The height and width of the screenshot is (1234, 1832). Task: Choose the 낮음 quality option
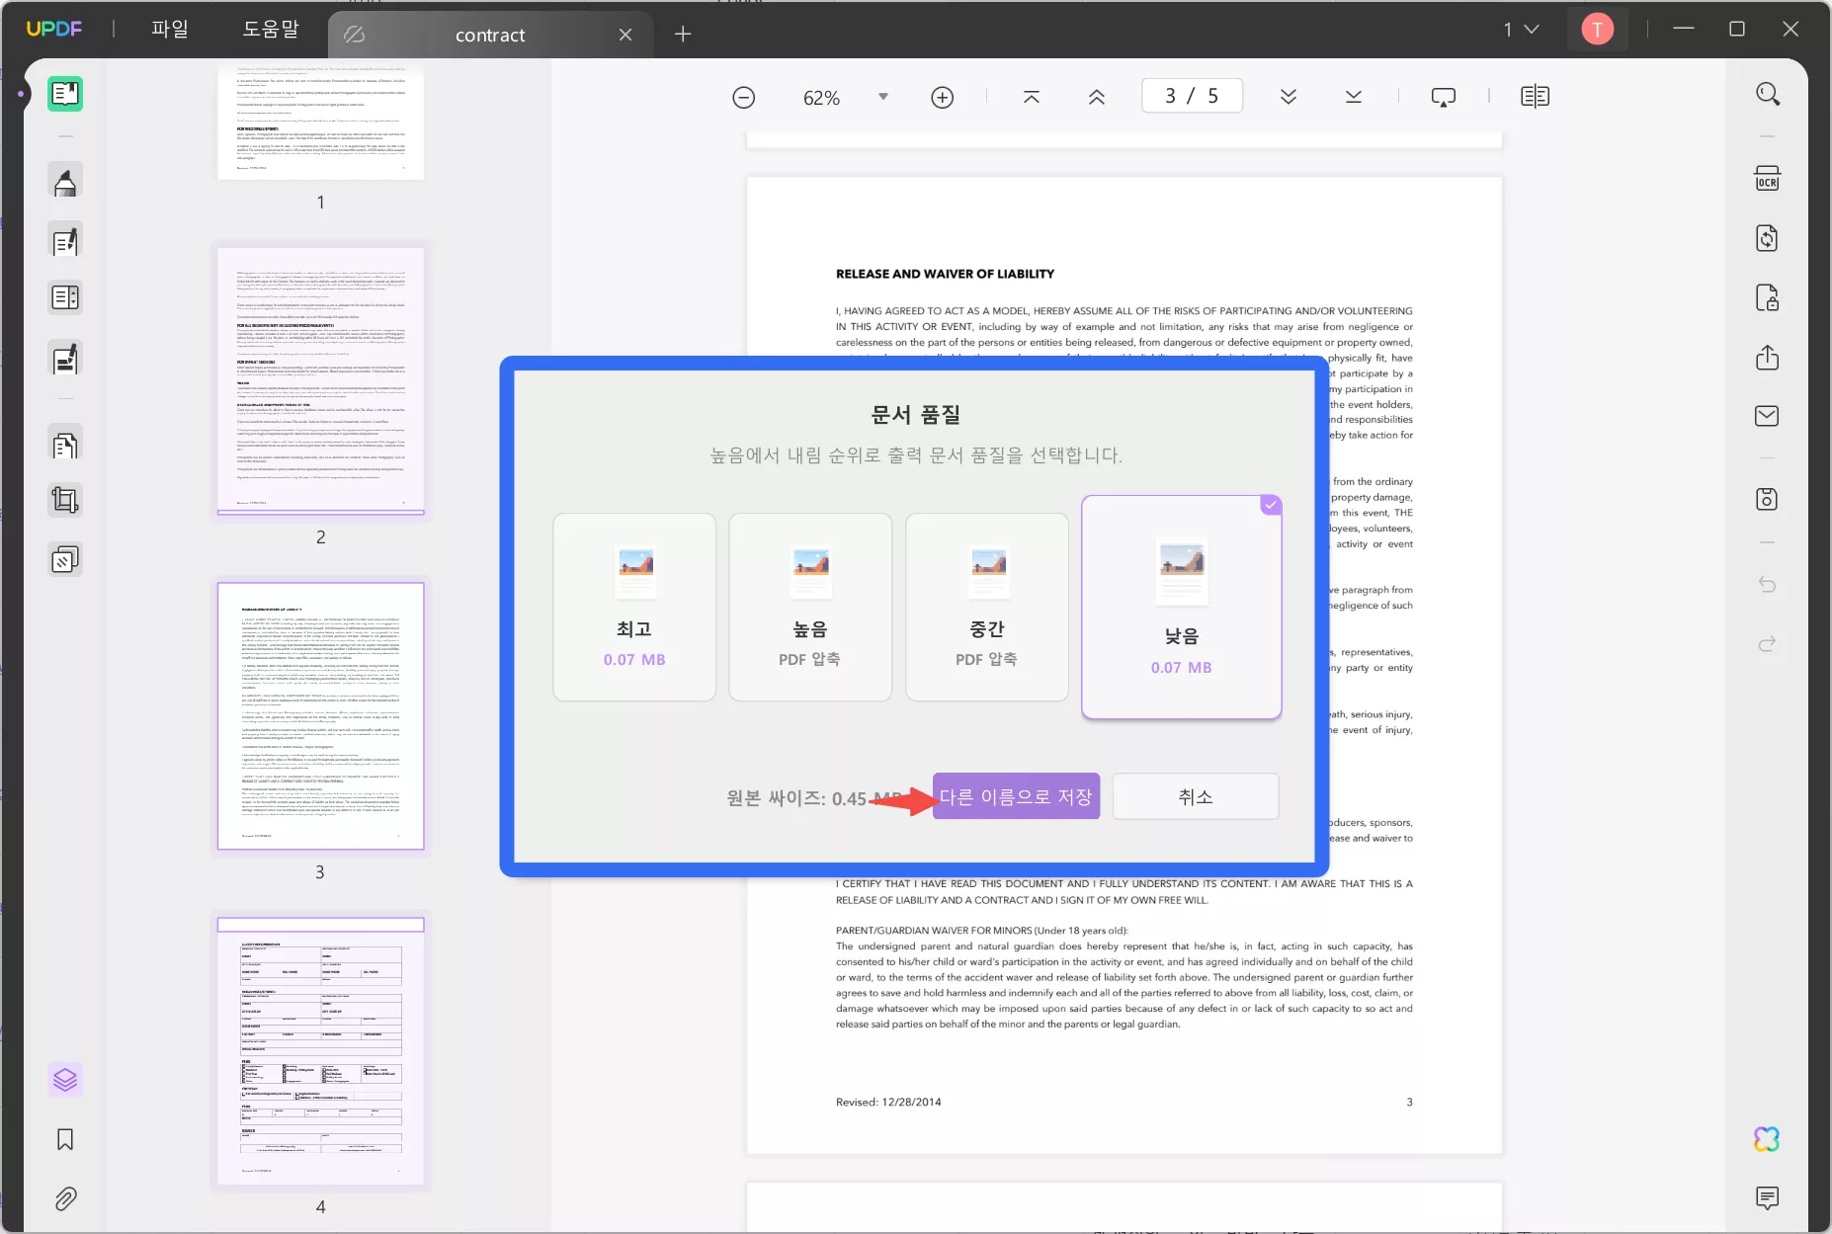coord(1182,607)
